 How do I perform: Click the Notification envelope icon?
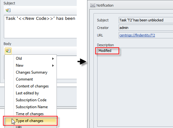tap(93, 5)
